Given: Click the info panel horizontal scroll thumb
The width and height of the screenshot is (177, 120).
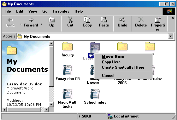Looking at the screenshot, I should [x=24, y=110].
